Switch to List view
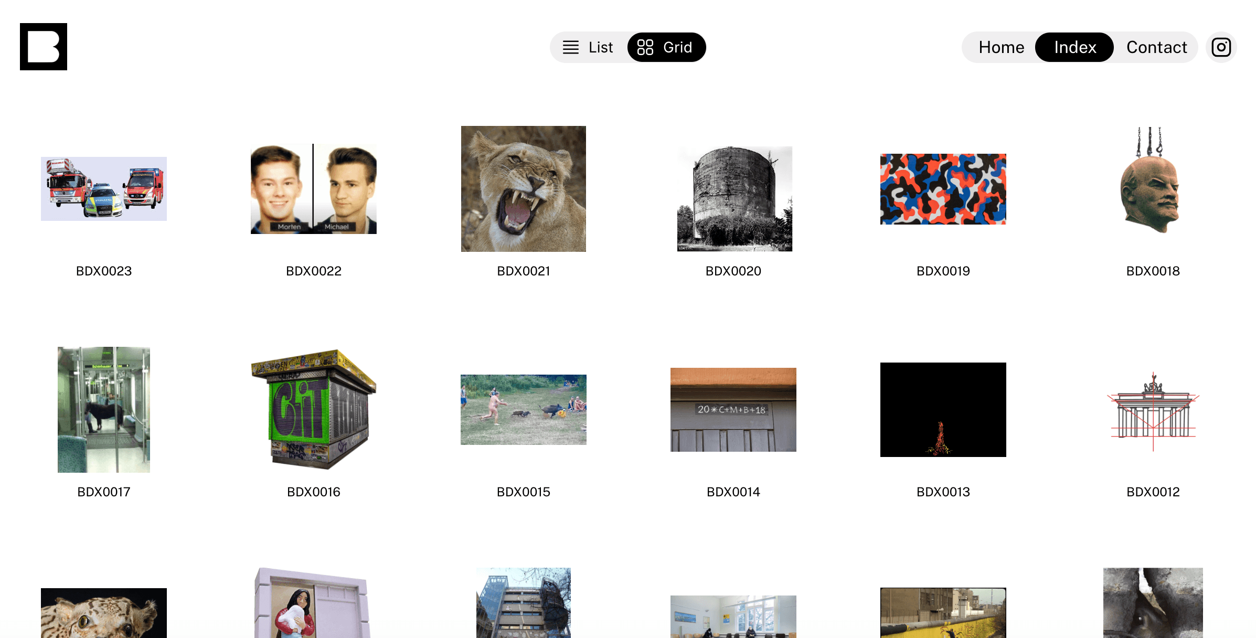The image size is (1256, 638). tap(588, 47)
